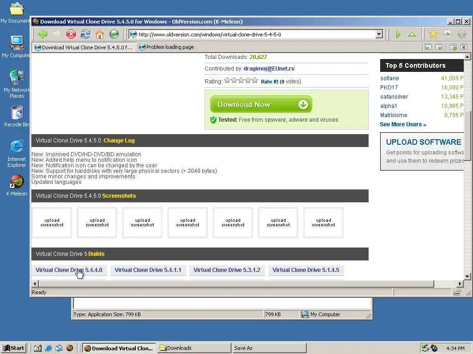
Task: Click the green up-triangle button
Action: 412,35
